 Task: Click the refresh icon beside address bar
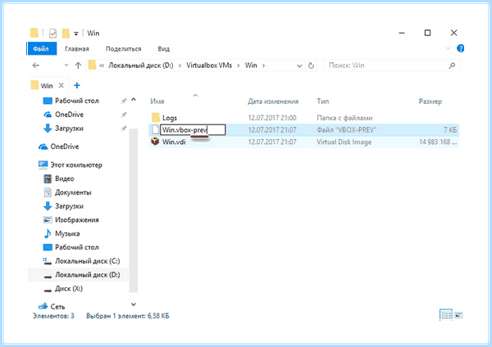point(311,65)
